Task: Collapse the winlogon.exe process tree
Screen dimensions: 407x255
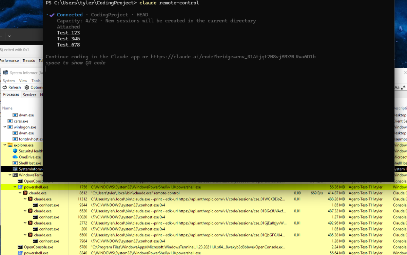Action: coord(5,127)
